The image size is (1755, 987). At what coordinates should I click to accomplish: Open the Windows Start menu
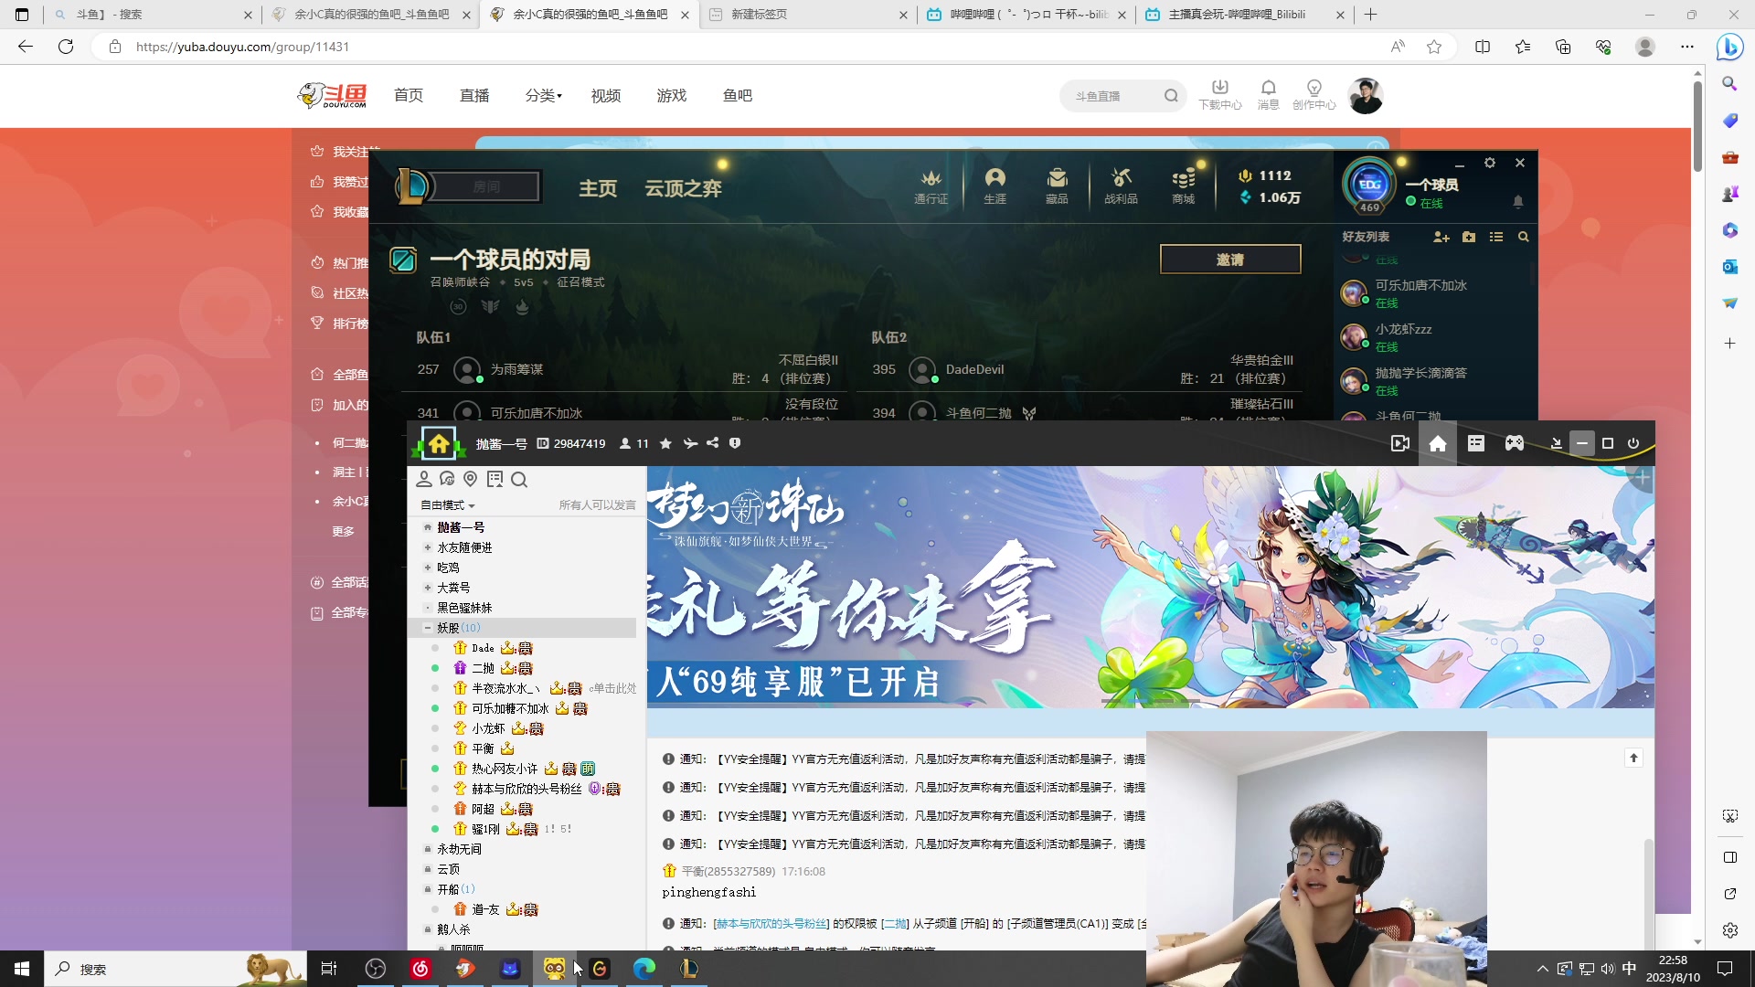[22, 969]
